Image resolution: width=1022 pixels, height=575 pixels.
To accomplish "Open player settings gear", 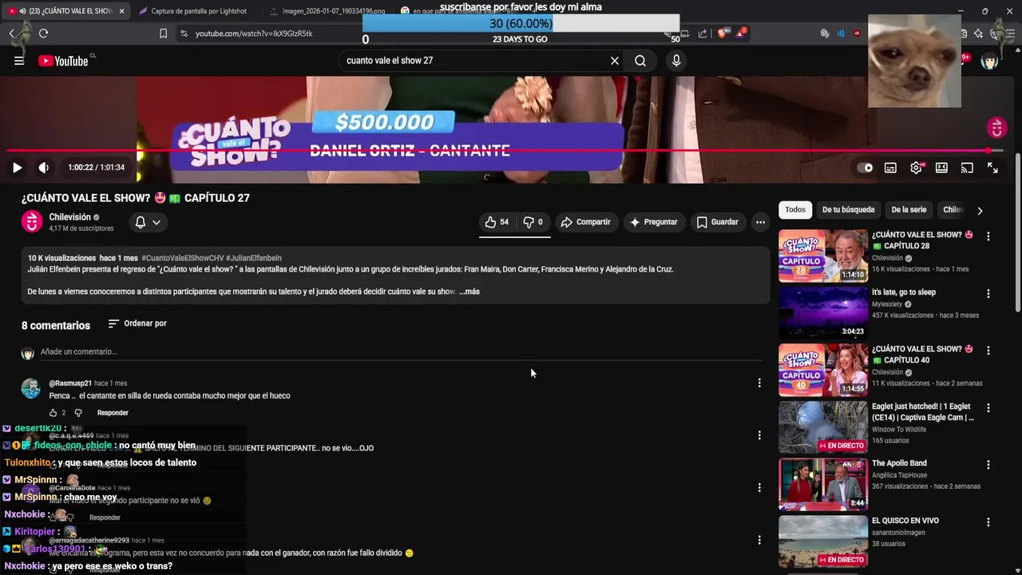I will pos(916,168).
